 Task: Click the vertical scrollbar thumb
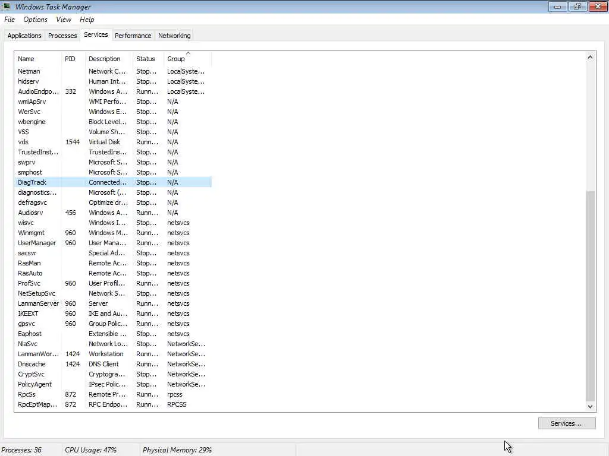click(591, 296)
